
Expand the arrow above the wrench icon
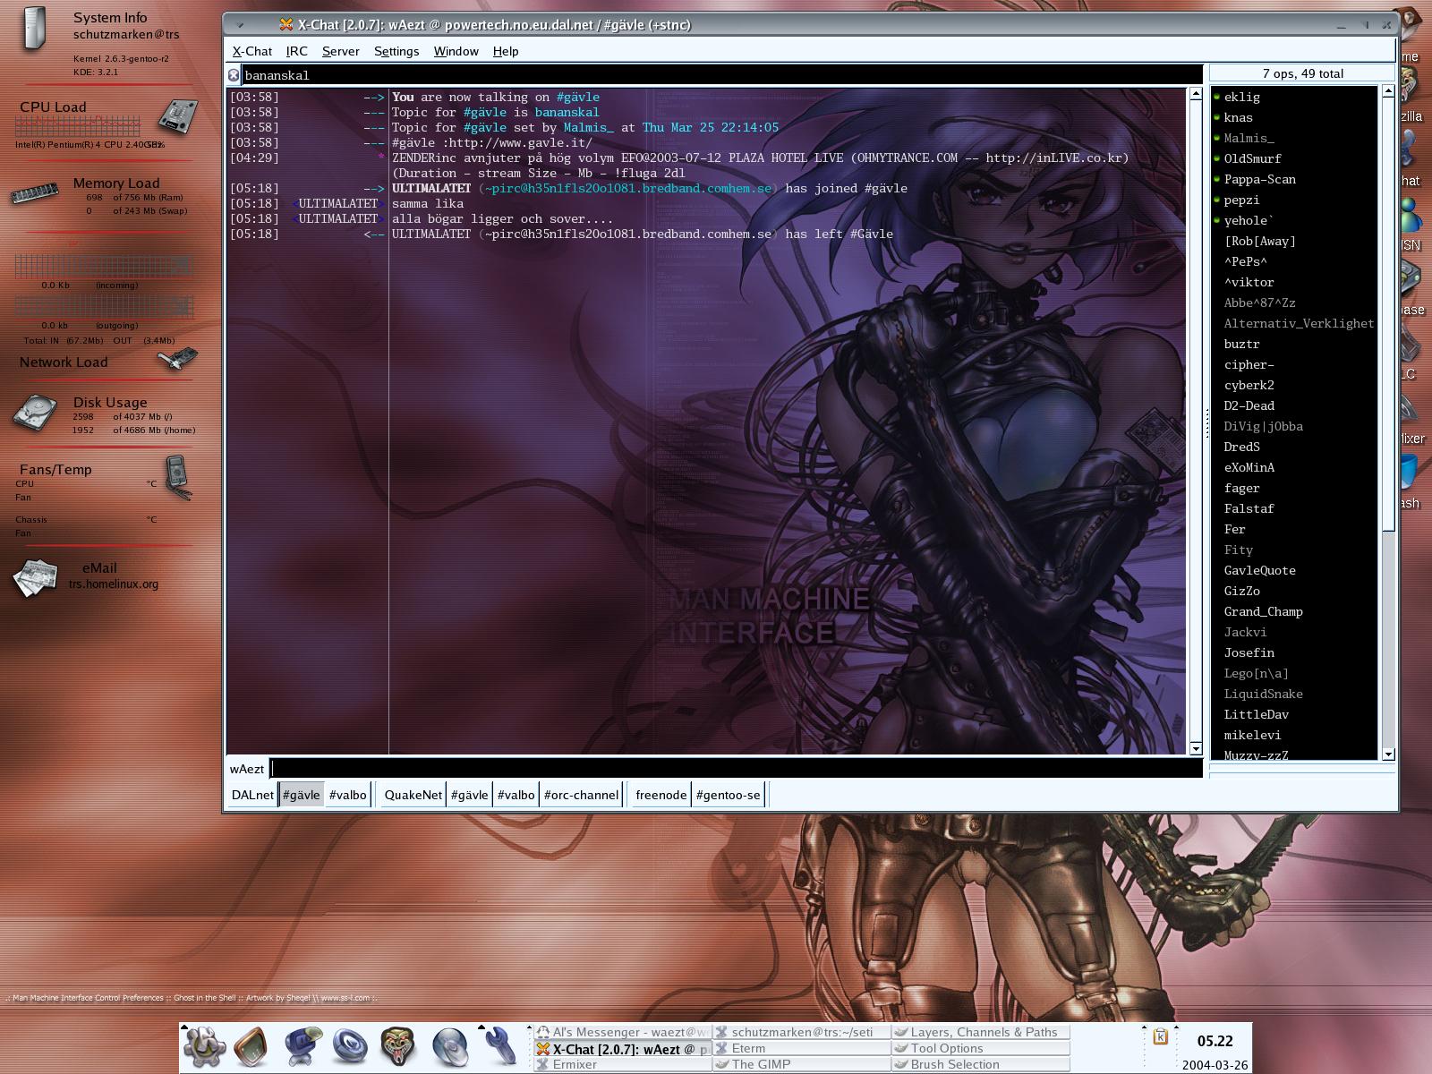coord(482,1027)
